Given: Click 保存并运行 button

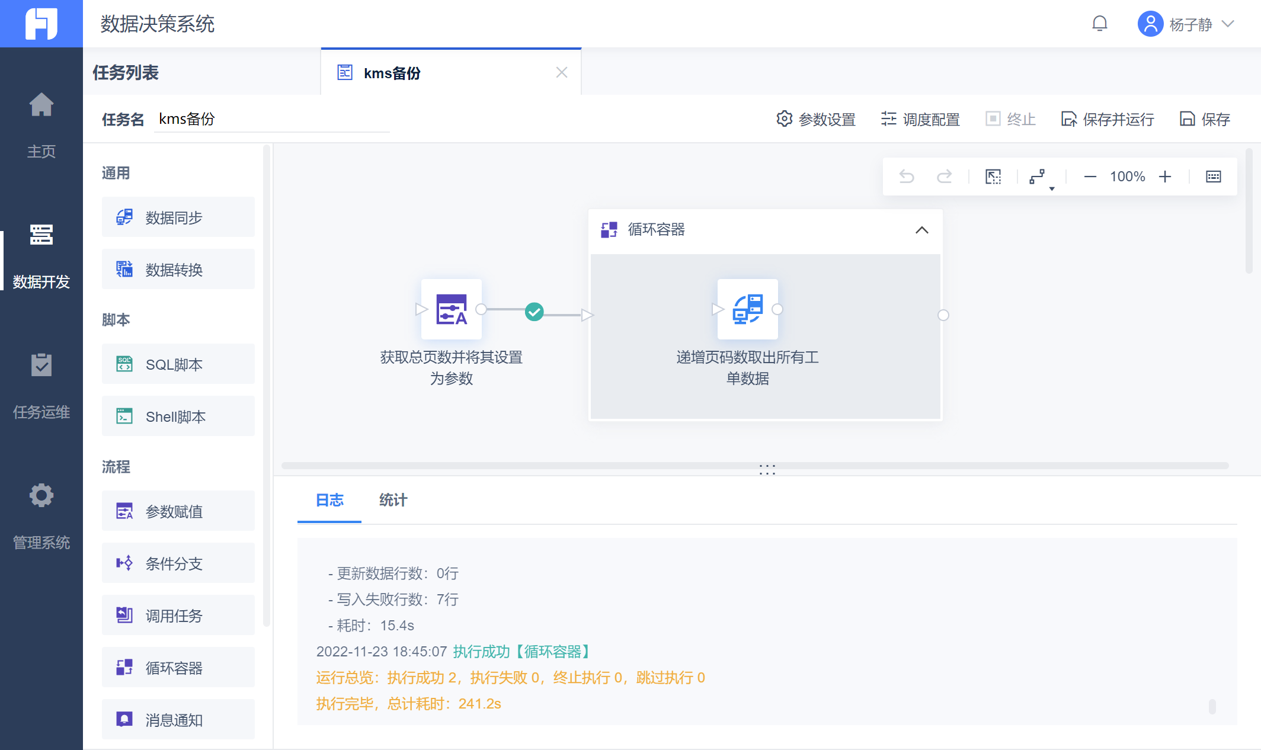Looking at the screenshot, I should point(1107,119).
